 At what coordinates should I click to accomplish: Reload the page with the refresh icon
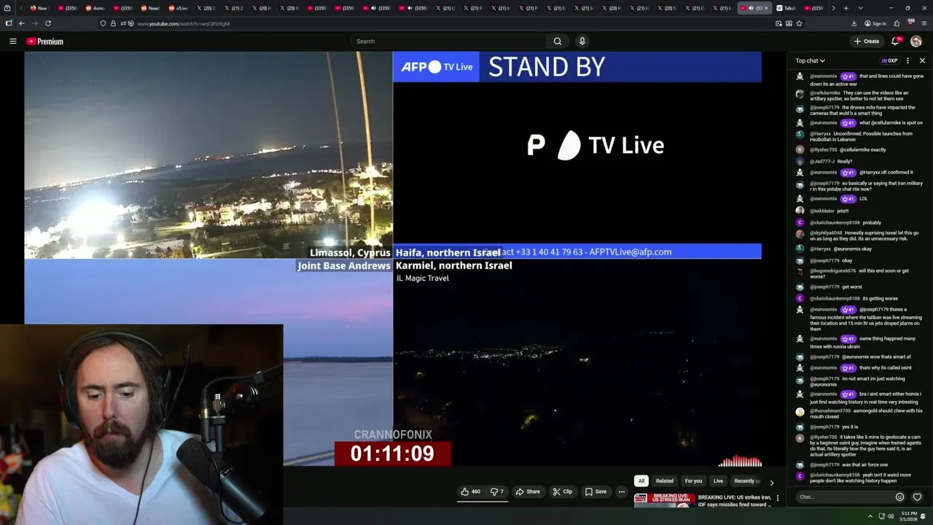(x=48, y=23)
